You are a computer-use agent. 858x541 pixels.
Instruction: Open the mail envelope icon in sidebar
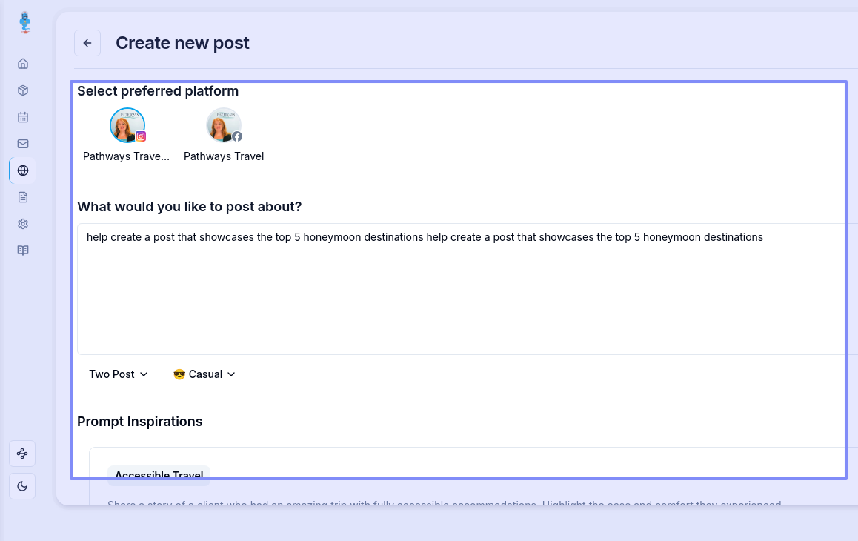pyautogui.click(x=23, y=144)
